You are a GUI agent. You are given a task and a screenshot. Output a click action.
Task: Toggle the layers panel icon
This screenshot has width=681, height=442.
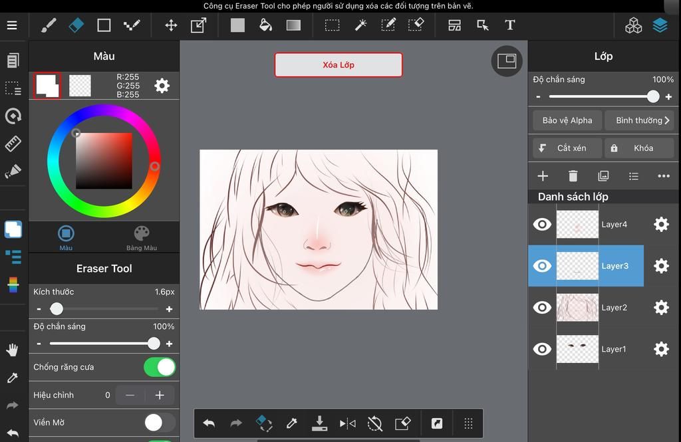pyautogui.click(x=660, y=25)
